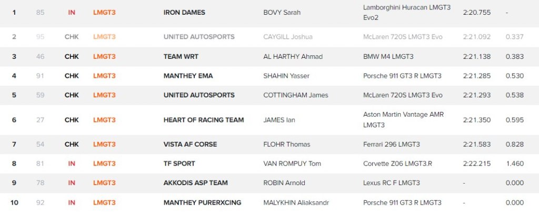Click driver name BOVY Sarah
The height and width of the screenshot is (213, 539).
(282, 13)
